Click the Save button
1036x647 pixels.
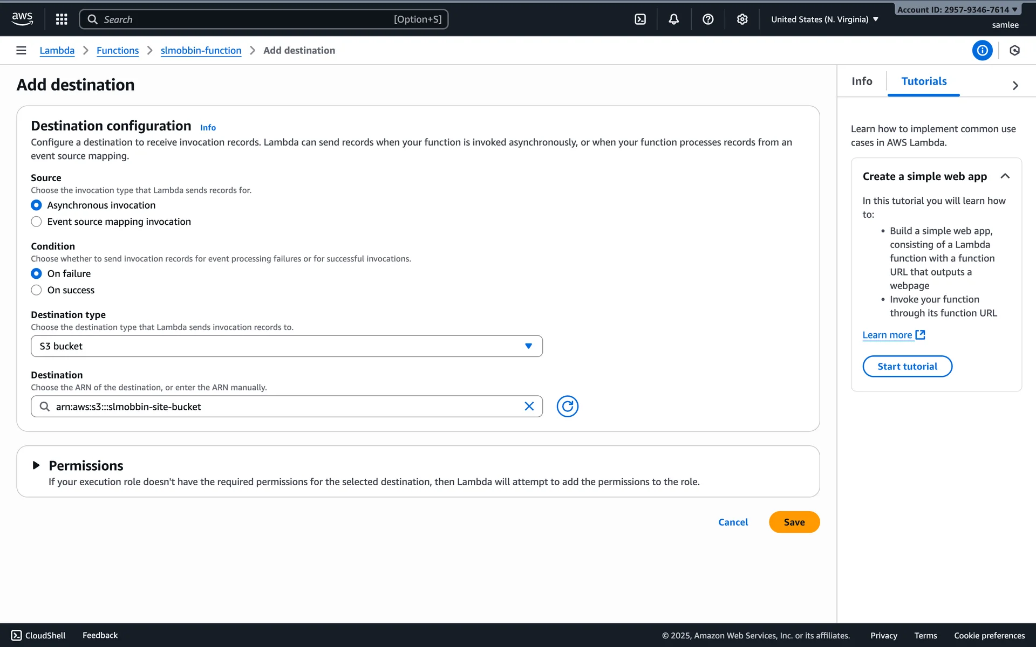click(794, 522)
